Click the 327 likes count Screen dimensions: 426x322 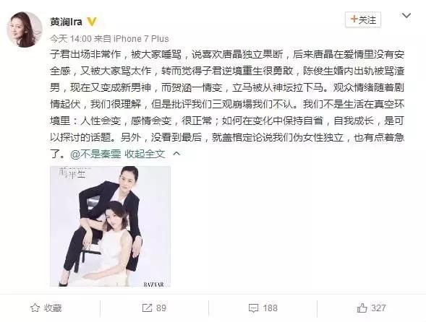coord(378,308)
